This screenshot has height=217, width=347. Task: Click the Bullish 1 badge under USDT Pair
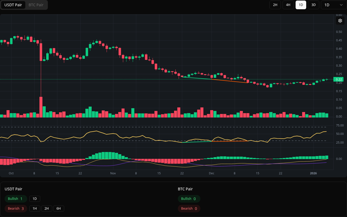click(16, 199)
